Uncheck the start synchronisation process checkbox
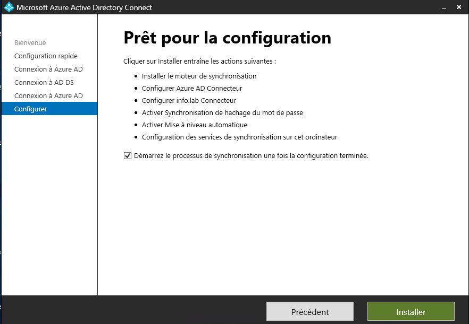 click(128, 156)
